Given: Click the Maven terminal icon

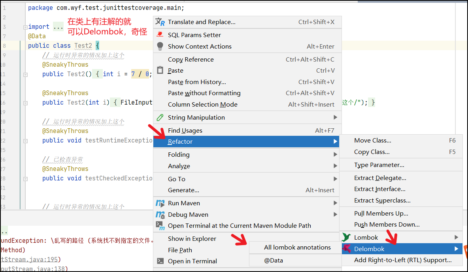Looking at the screenshot, I should click(160, 226).
